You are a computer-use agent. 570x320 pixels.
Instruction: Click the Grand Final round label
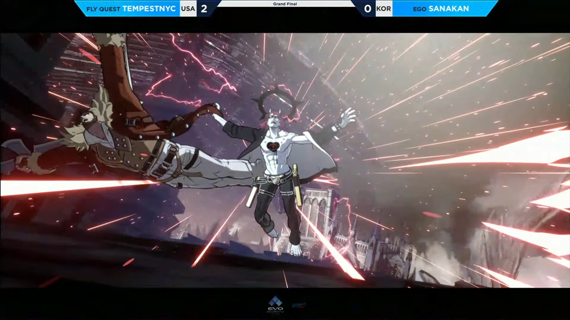(x=285, y=4)
